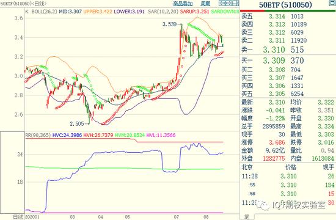336x220 pixels.
Task: Click the 昨收 value 3.351
Action: tap(326, 110)
